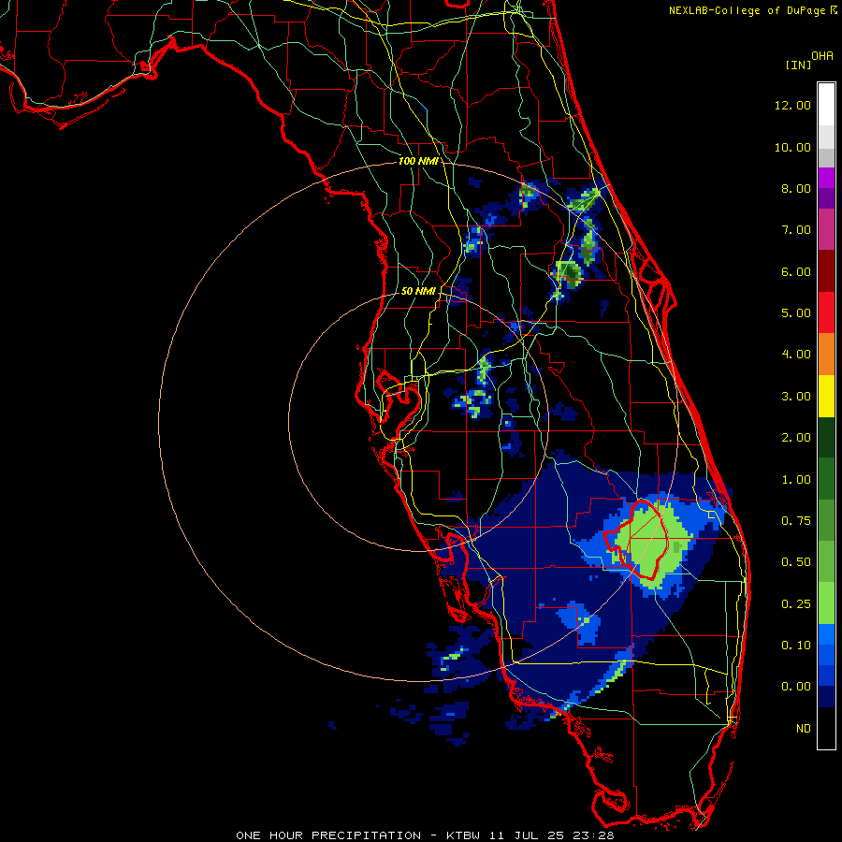Select the 0.00 legend value
842x842 pixels.
point(796,687)
